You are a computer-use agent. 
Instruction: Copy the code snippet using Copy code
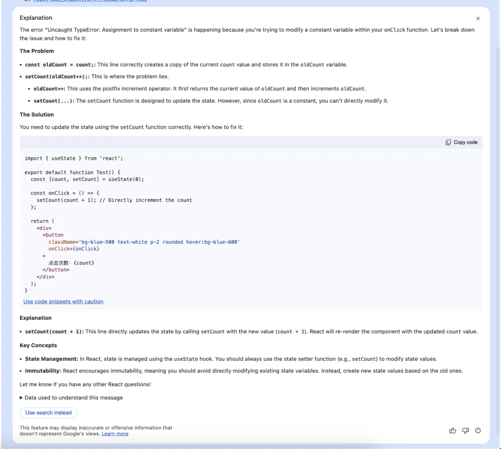[461, 142]
